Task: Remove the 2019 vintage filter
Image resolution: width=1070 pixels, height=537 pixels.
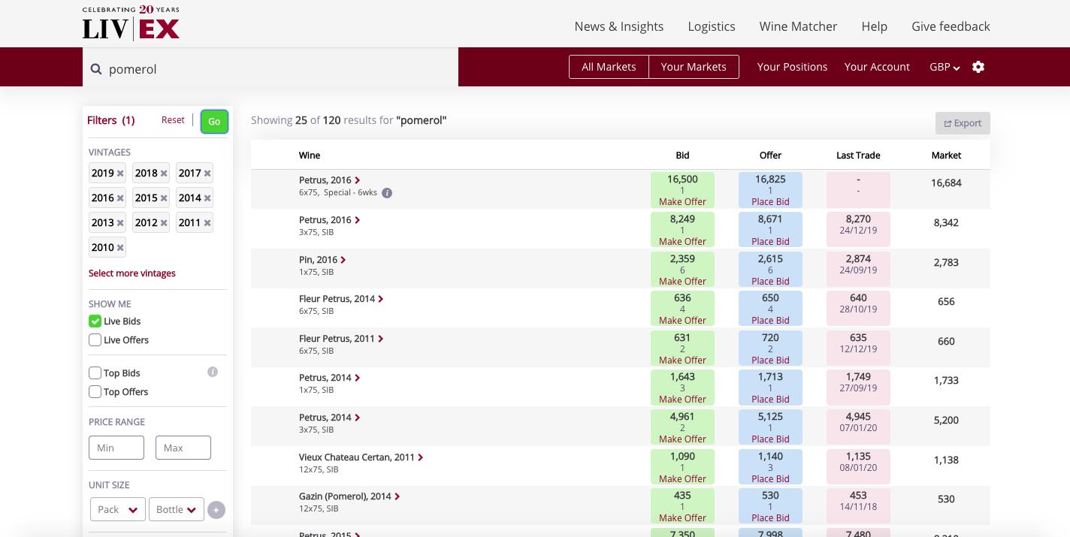Action: tap(120, 173)
